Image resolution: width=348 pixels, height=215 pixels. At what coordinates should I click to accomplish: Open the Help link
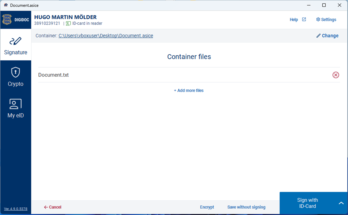pos(294,20)
